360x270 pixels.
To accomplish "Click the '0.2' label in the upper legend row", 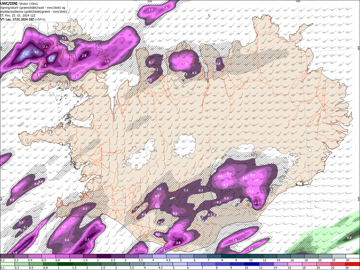I will tap(2, 260).
